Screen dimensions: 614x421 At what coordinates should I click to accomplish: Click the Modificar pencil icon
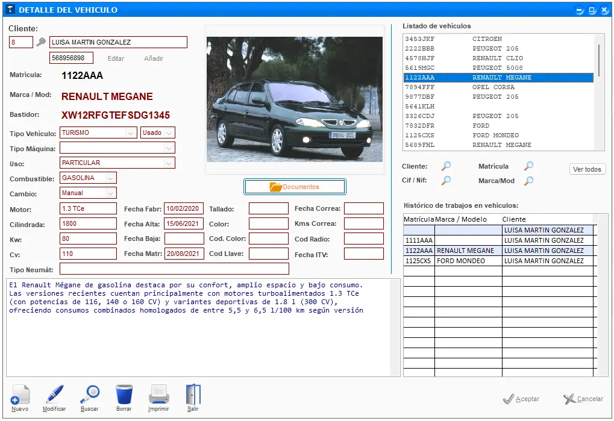coord(54,394)
